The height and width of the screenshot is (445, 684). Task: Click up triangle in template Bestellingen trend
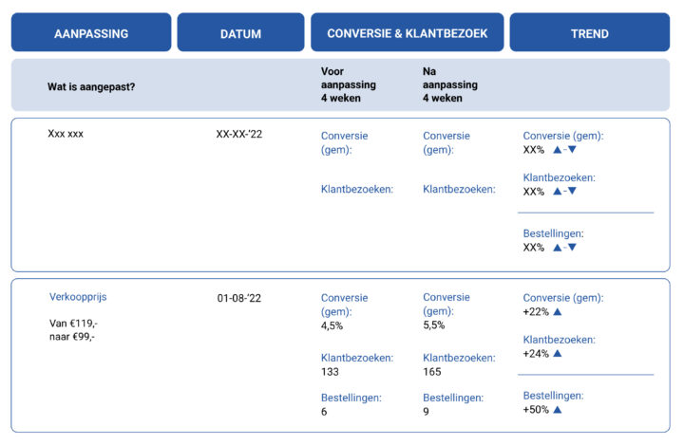tap(558, 247)
